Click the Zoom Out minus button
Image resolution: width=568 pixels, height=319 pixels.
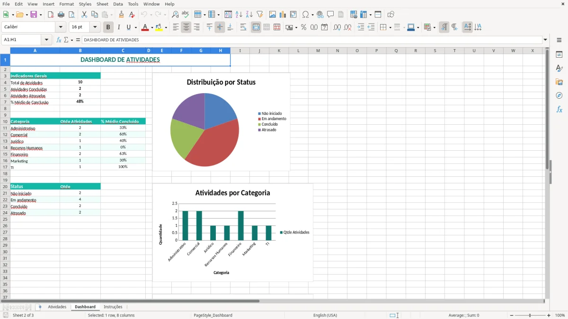point(512,315)
